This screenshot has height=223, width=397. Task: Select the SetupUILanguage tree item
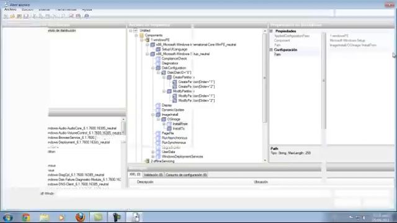click(174, 50)
